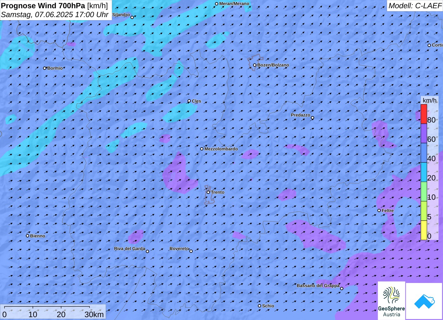Click the yellow 0 km/h legend swatch
The width and height of the screenshot is (443, 320).
(x=424, y=230)
